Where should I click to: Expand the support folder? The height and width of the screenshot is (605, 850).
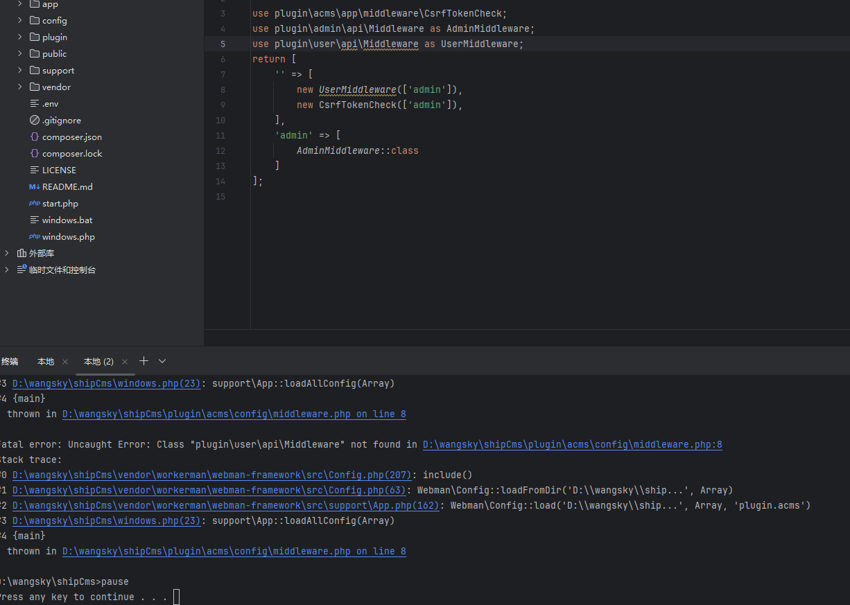click(20, 71)
